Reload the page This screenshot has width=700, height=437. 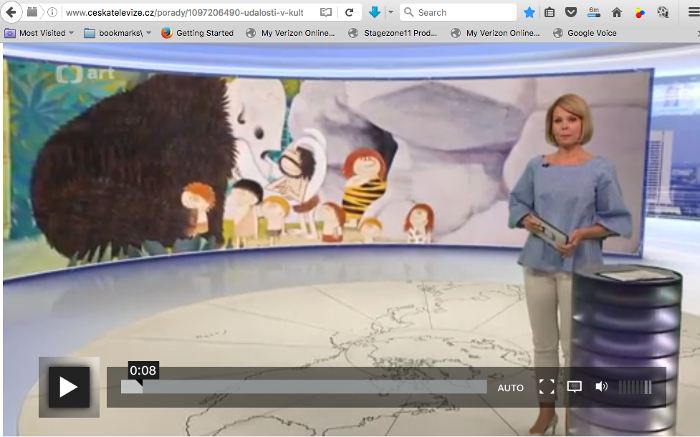coord(349,12)
